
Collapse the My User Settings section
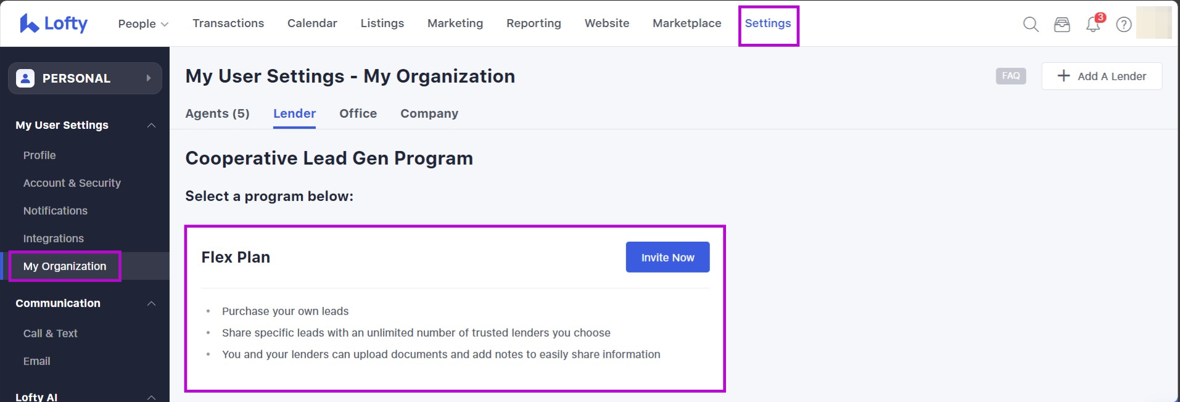point(151,125)
